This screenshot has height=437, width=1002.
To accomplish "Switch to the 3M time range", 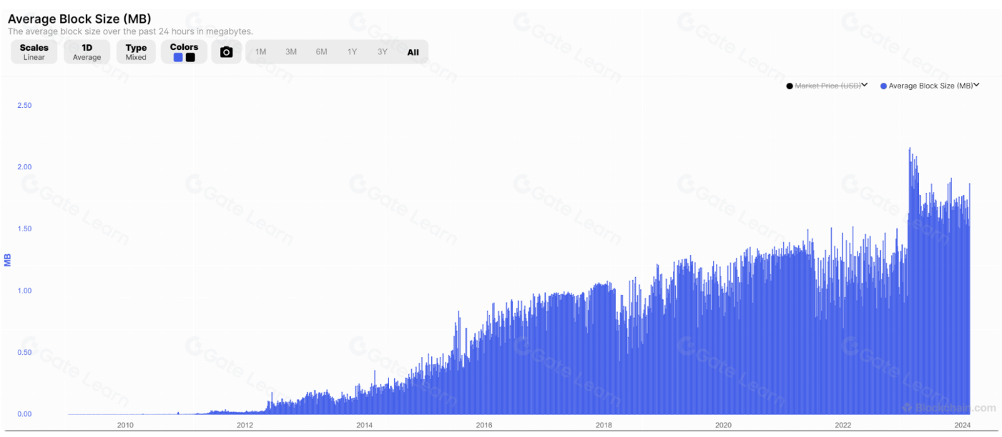I will pos(291,52).
